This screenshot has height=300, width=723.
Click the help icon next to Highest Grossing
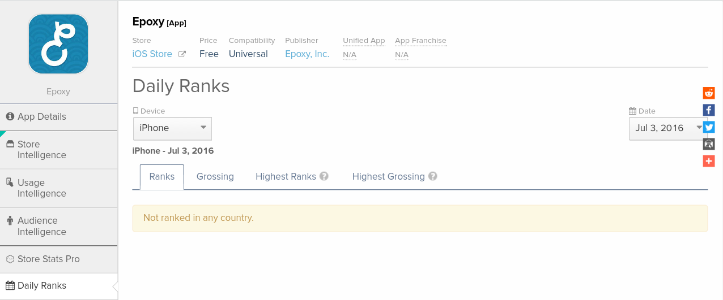point(433,176)
